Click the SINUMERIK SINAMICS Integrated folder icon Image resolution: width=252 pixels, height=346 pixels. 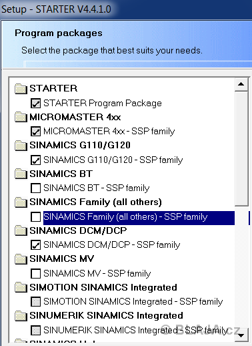click(21, 316)
